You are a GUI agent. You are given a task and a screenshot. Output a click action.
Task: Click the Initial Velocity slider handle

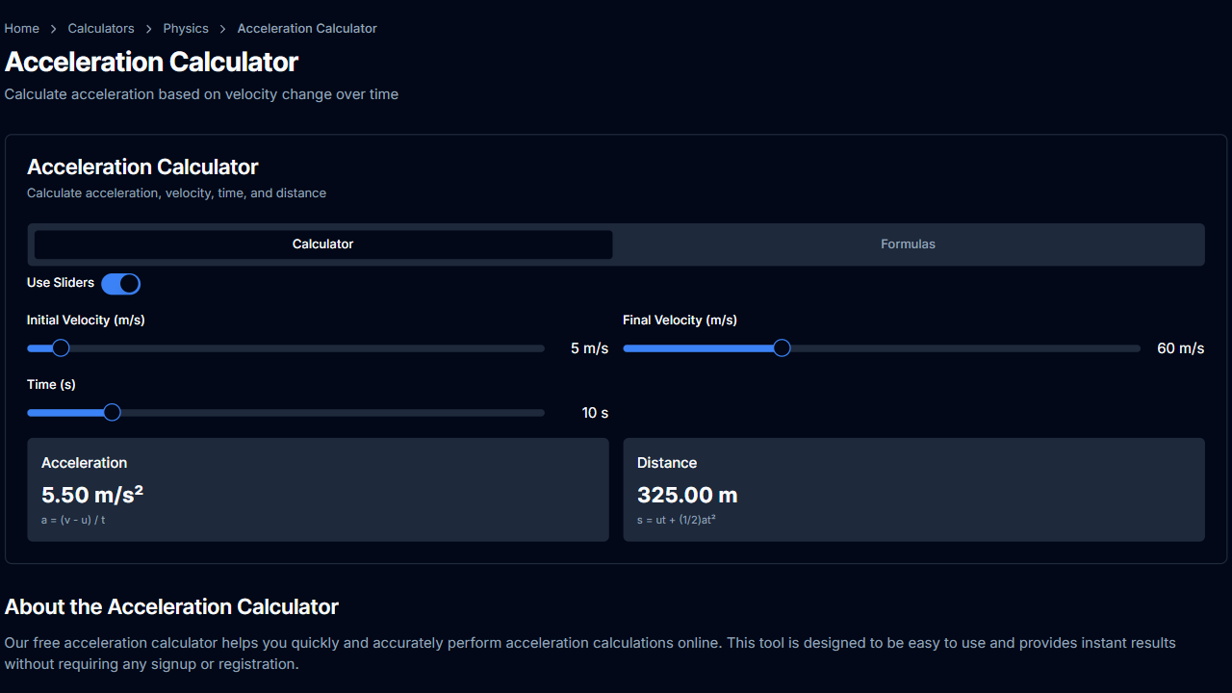click(61, 347)
